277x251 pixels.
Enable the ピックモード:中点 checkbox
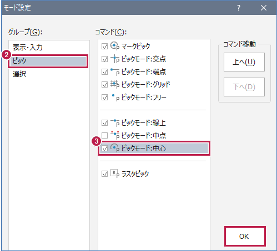tap(105, 136)
